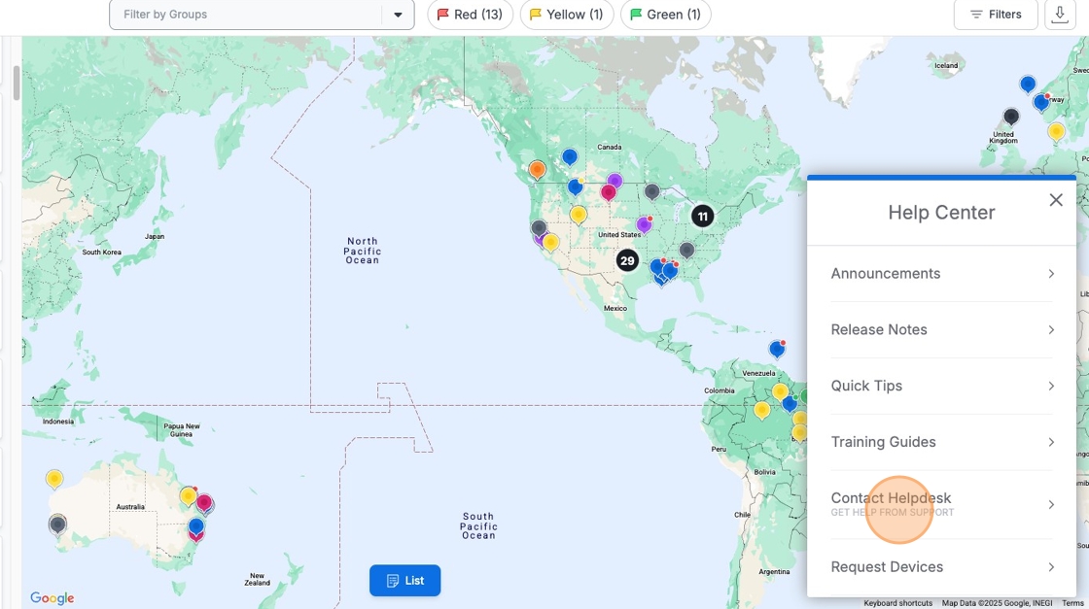
Task: Select the blue pin north of Venezuela
Action: (777, 349)
